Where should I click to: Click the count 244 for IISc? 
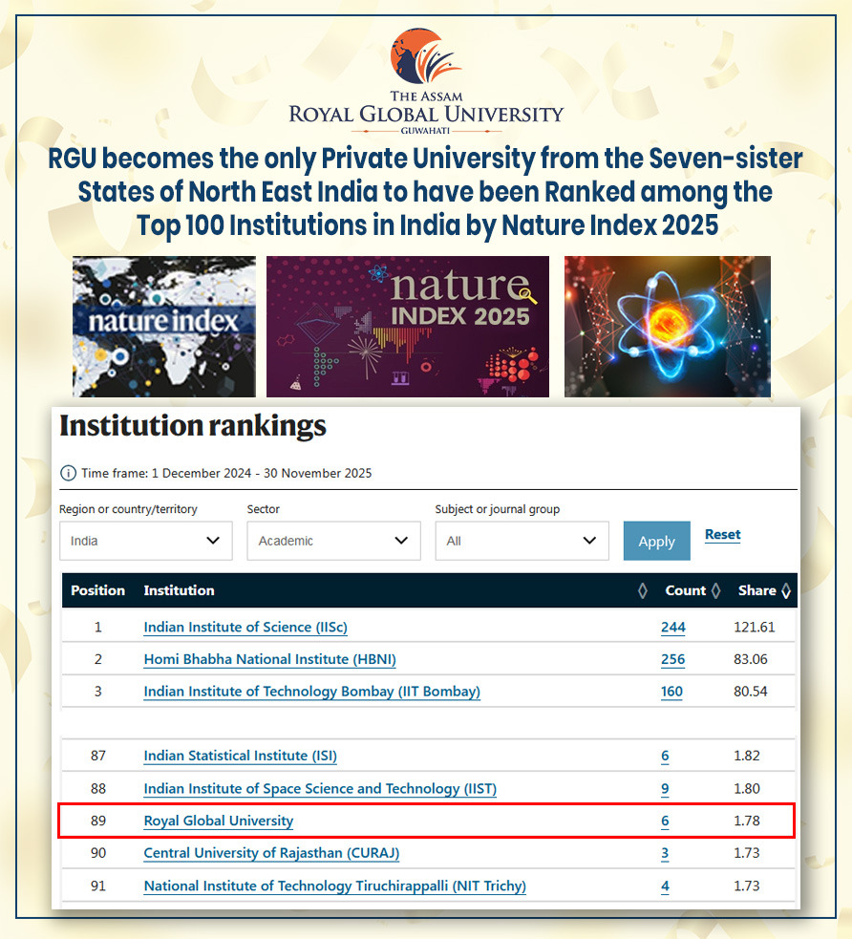pos(672,628)
